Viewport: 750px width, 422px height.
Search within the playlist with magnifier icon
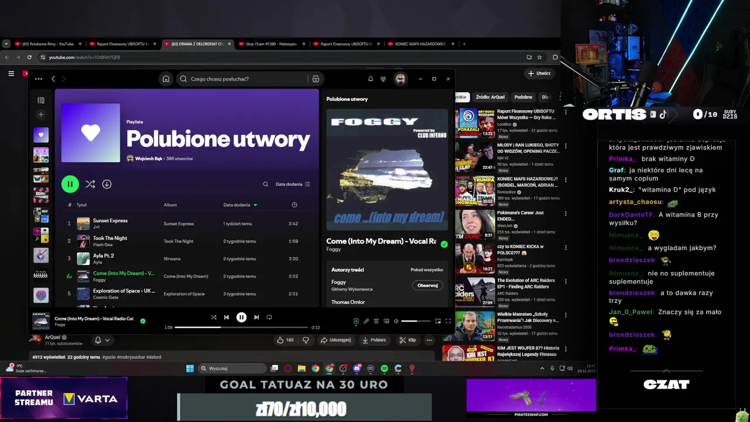(x=265, y=184)
